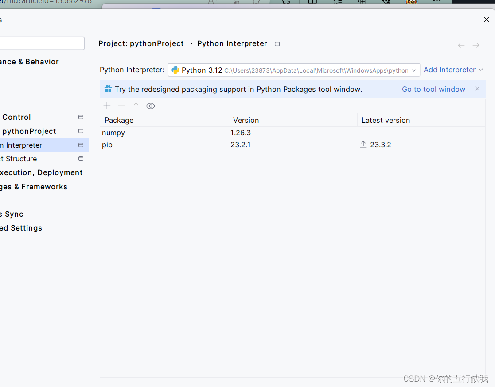This screenshot has height=387, width=495.
Task: Open Advanced Settings section
Action: coord(21,228)
